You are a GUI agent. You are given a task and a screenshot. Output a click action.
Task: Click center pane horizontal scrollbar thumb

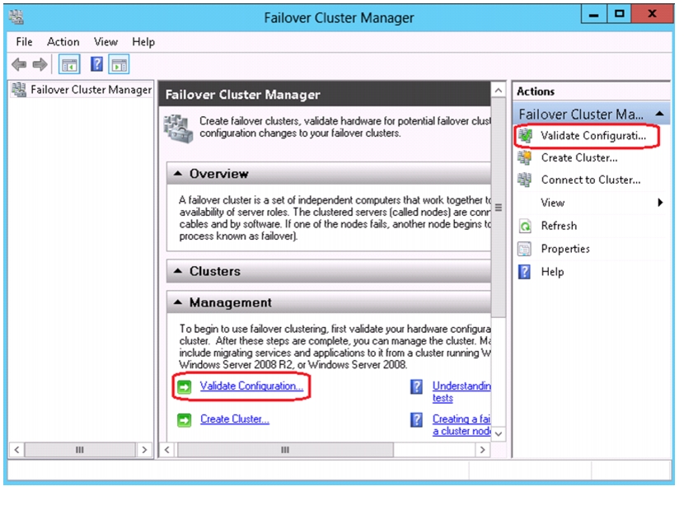[x=285, y=450]
